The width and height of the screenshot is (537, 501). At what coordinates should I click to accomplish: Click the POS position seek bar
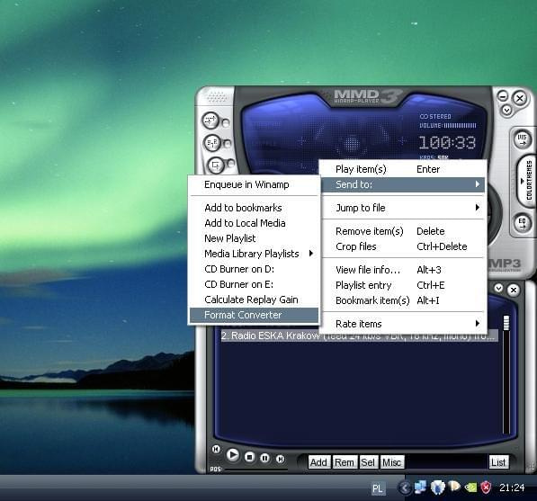[256, 470]
